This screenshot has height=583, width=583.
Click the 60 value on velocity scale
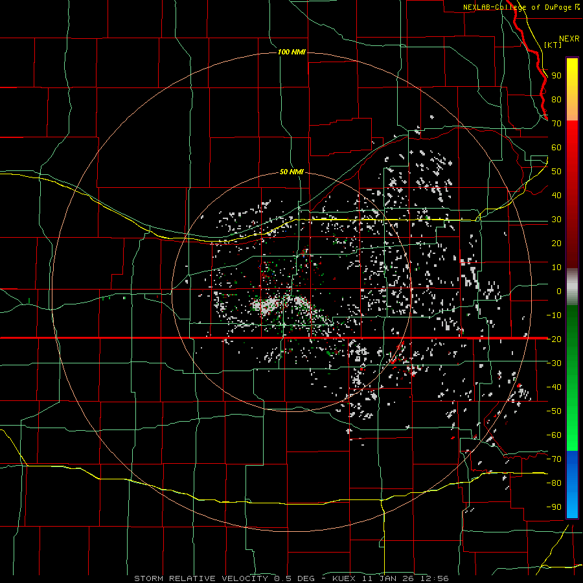pyautogui.click(x=556, y=148)
